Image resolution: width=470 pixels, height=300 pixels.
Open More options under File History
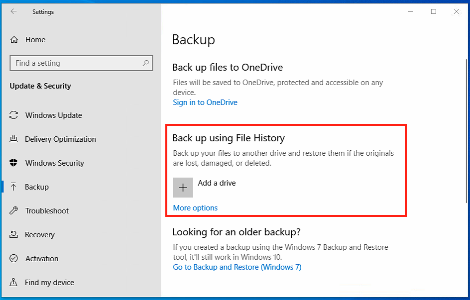[x=195, y=208]
